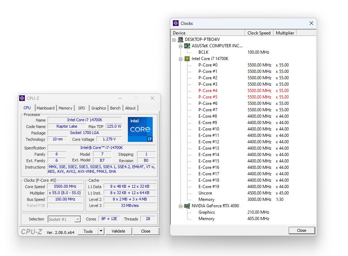Click the Max TDP value 125.0 W

point(114,126)
